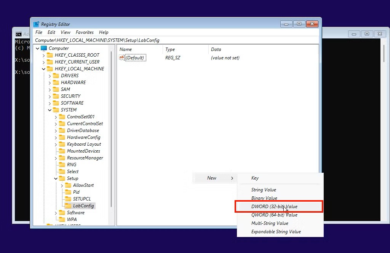Open the Edit menu
390x253 pixels.
(x=51, y=32)
